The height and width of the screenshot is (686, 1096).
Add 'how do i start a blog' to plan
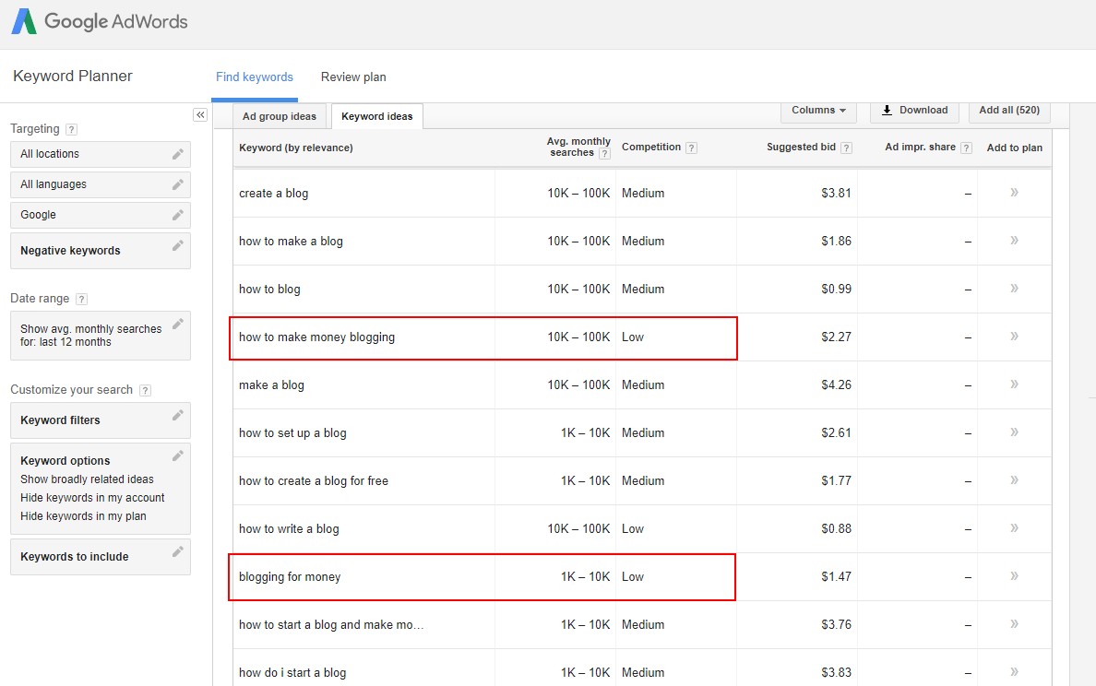click(1014, 672)
